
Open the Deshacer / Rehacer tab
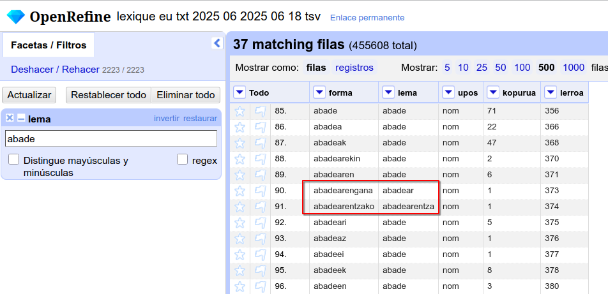(55, 70)
